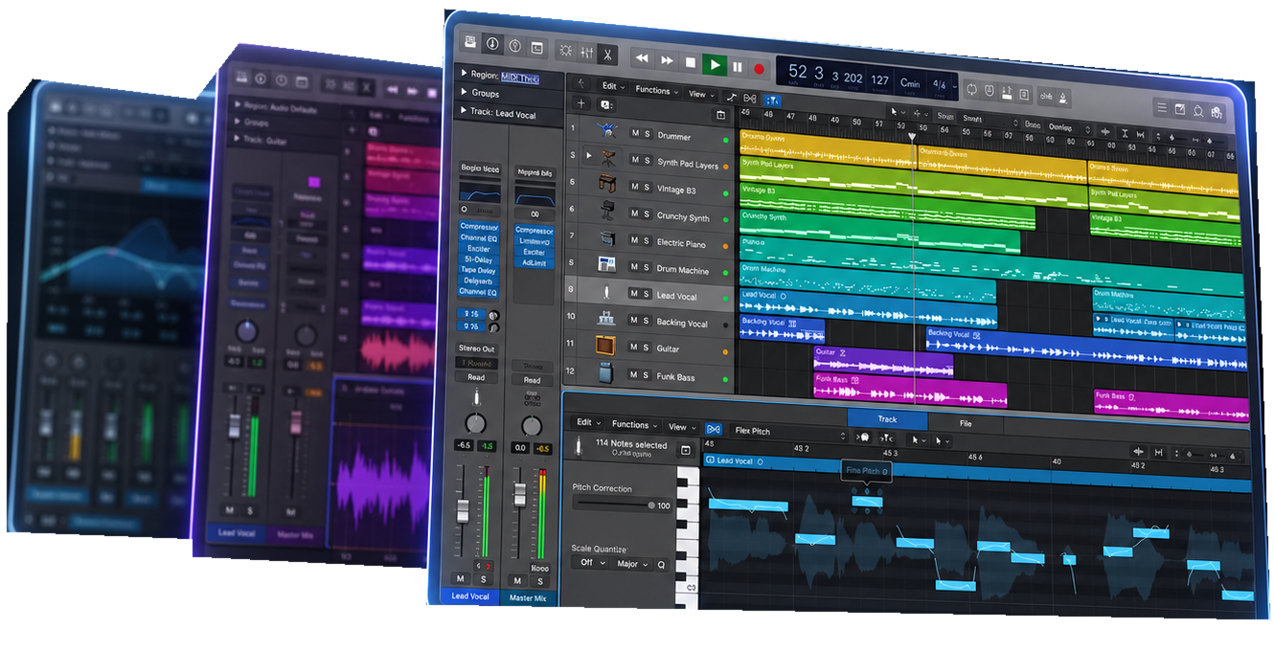Solo the Funk Bass track
Screen dimensions: 1274x651
pos(647,375)
